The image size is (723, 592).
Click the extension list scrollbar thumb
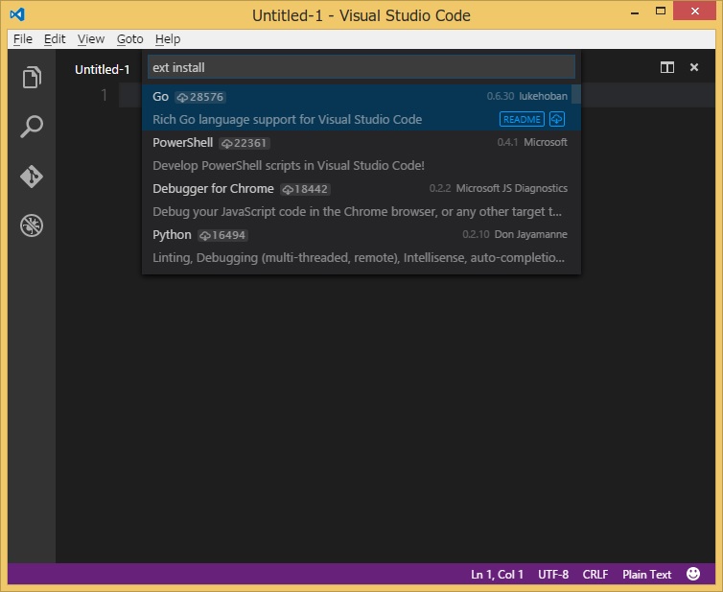576,94
